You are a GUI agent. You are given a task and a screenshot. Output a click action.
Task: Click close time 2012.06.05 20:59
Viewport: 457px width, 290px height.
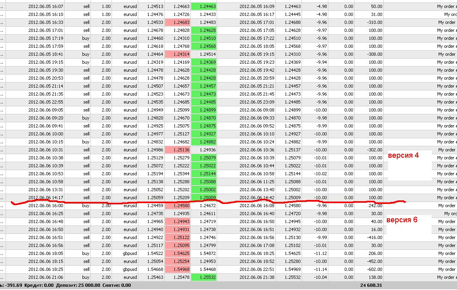pyautogui.click(x=257, y=78)
